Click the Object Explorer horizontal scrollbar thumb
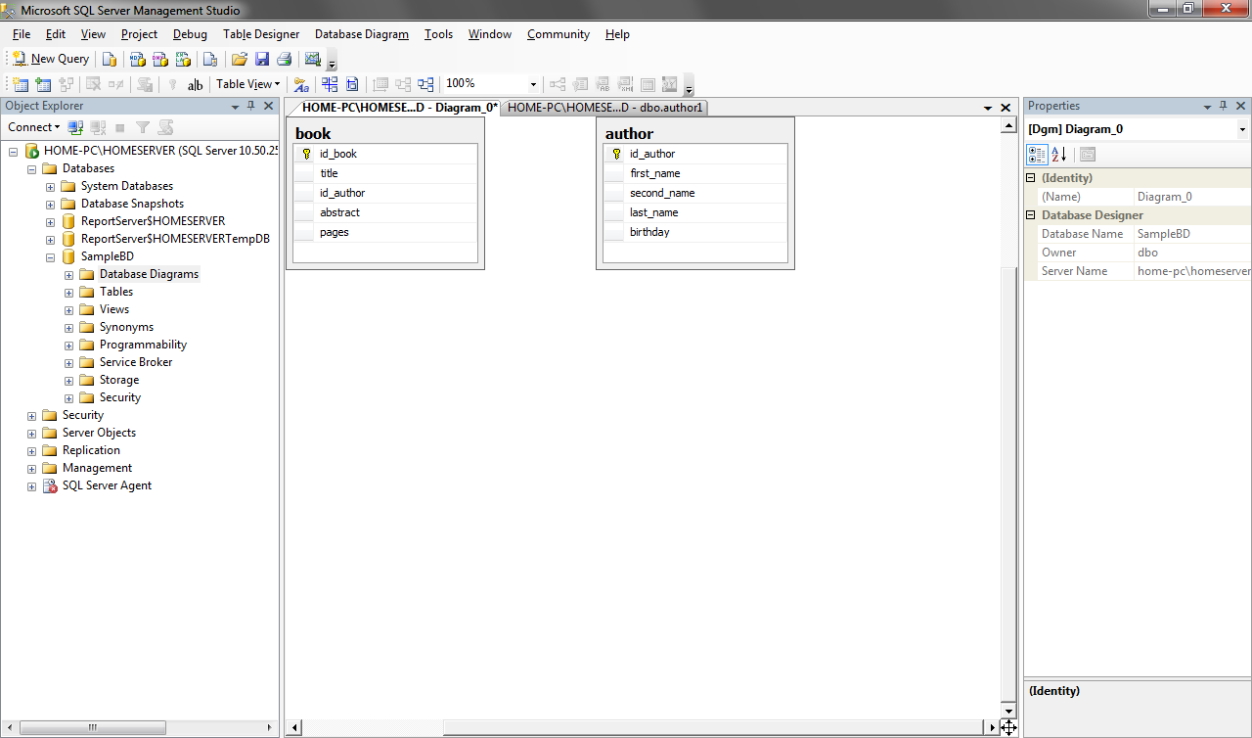 pyautogui.click(x=95, y=727)
